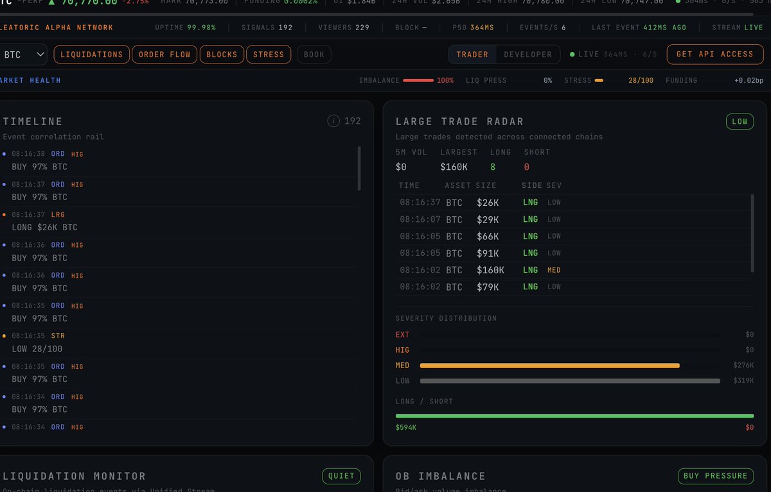Viewport: 771px width, 492px height.
Task: Select the Blocks filter tab
Action: pyautogui.click(x=222, y=55)
